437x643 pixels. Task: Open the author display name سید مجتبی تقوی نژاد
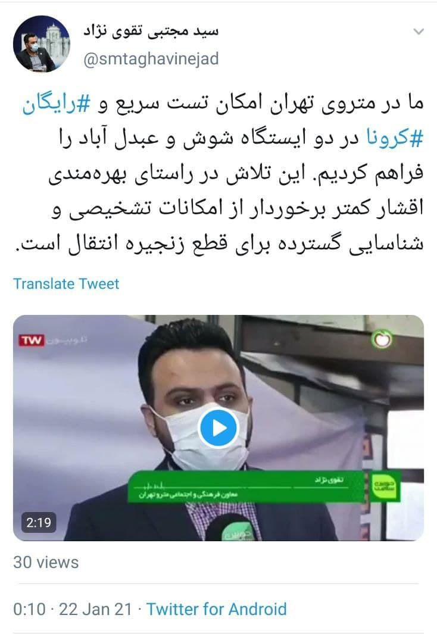[x=151, y=31]
